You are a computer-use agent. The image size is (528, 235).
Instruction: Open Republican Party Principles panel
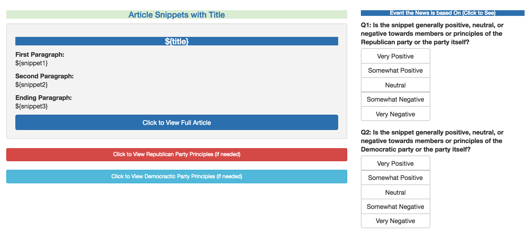coord(176,154)
